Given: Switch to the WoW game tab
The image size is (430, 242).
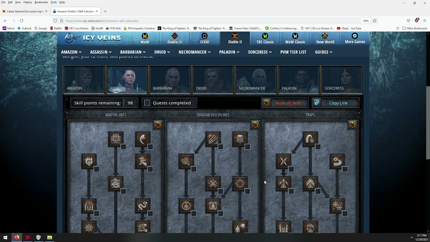Looking at the screenshot, I should 145,39.
